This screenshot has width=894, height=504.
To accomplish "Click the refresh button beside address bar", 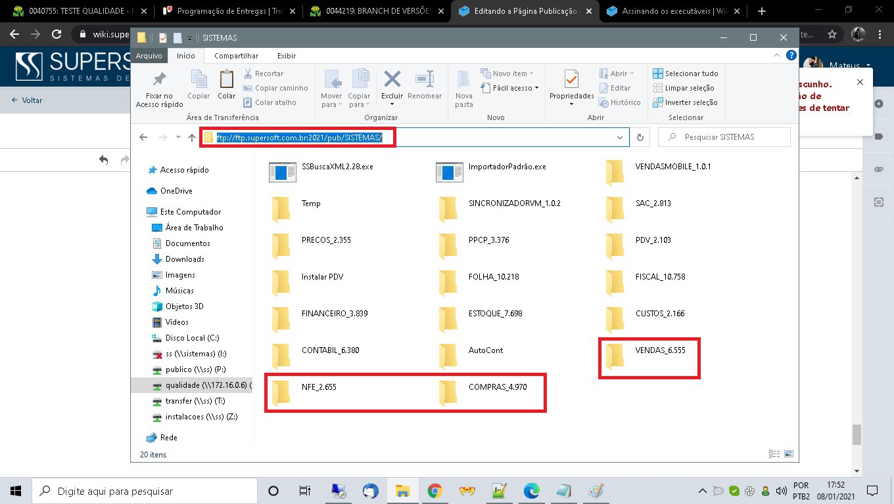I will (640, 137).
